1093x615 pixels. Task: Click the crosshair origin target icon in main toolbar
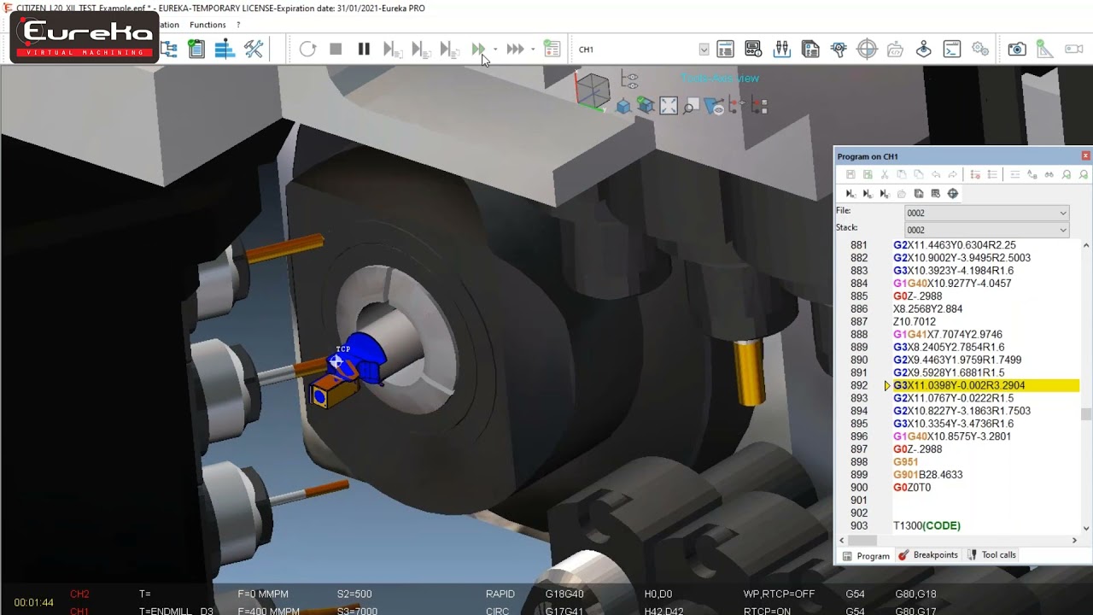tap(867, 50)
